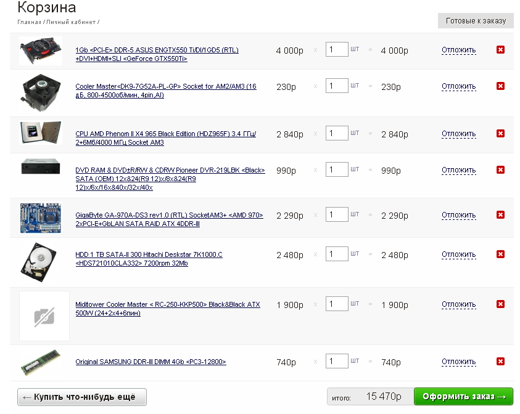
Task: Click 'Купить что-нибудь ещё' button
Action: 82,397
